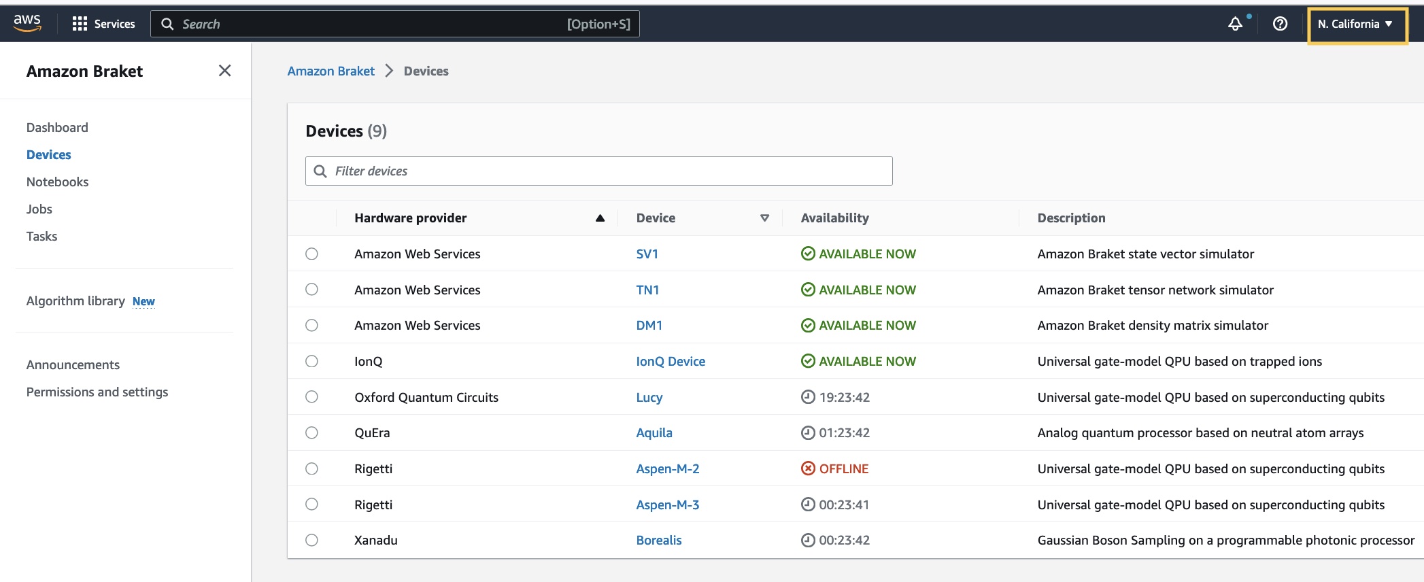The width and height of the screenshot is (1424, 582).
Task: Click the Description column header
Action: point(1072,218)
